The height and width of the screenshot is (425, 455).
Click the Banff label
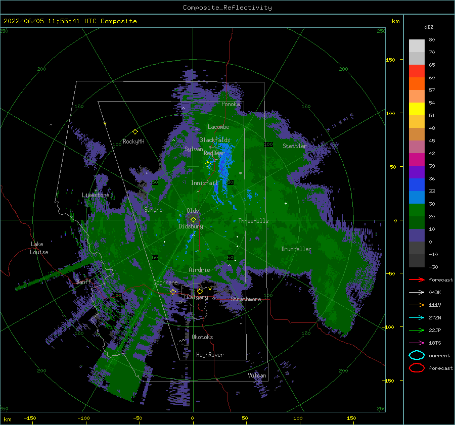[83, 282]
